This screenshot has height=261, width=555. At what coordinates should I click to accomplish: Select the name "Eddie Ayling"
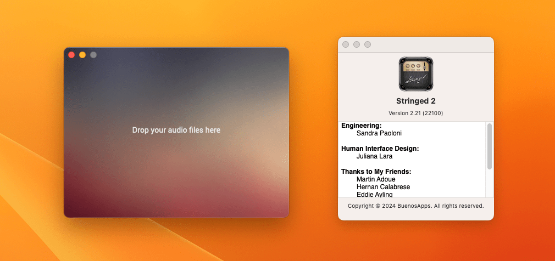(x=374, y=194)
